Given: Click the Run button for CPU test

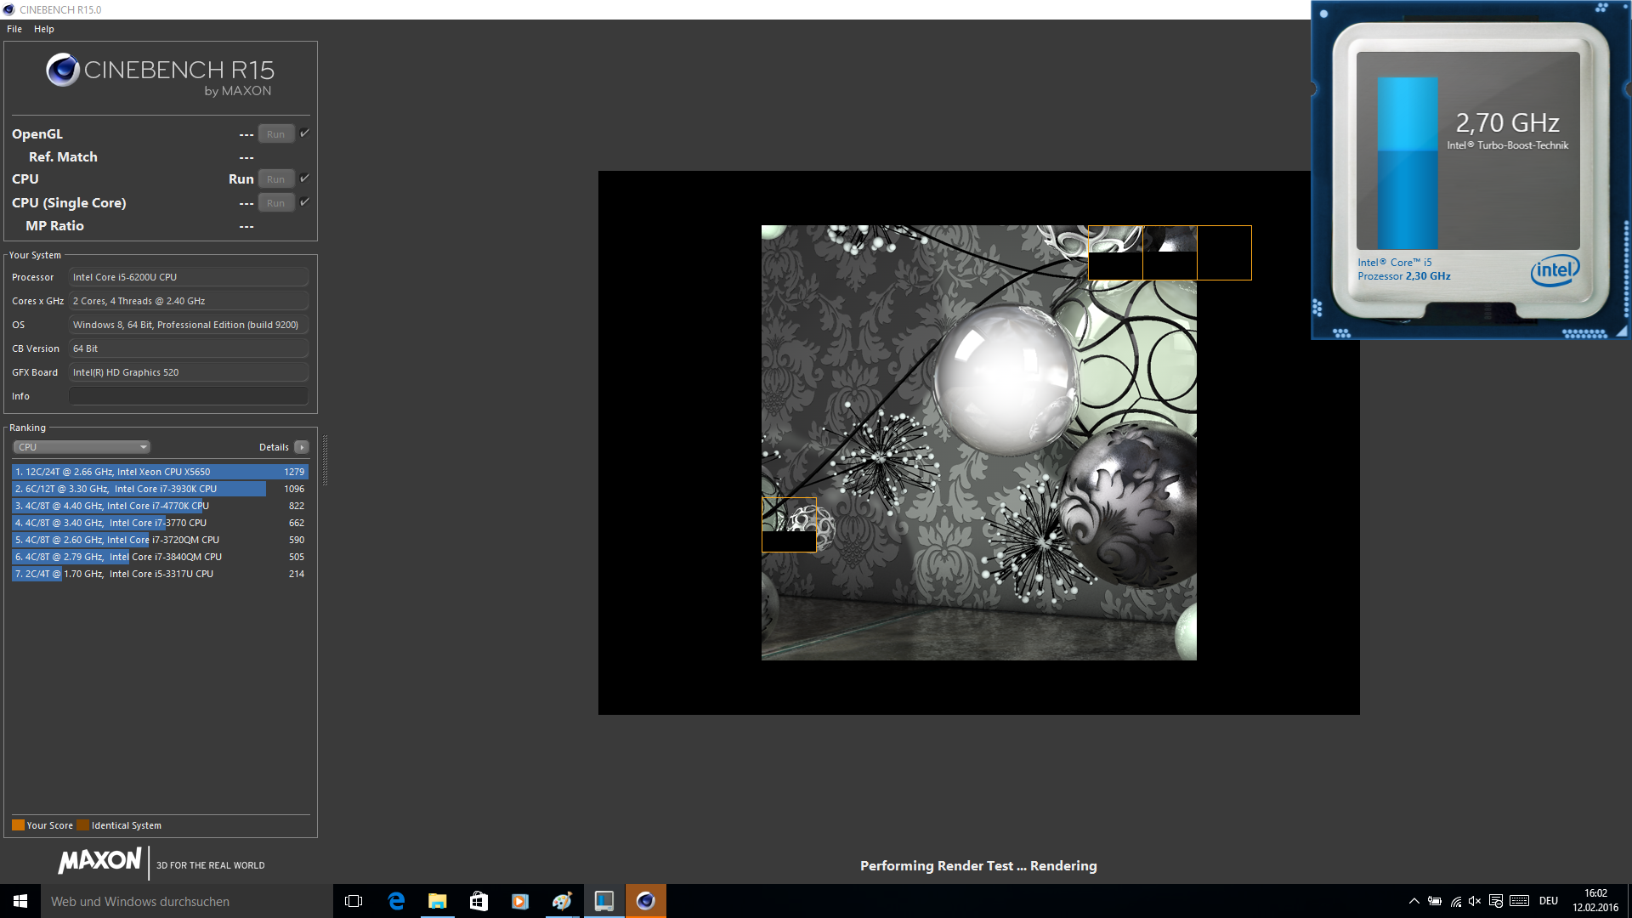Looking at the screenshot, I should click(276, 179).
